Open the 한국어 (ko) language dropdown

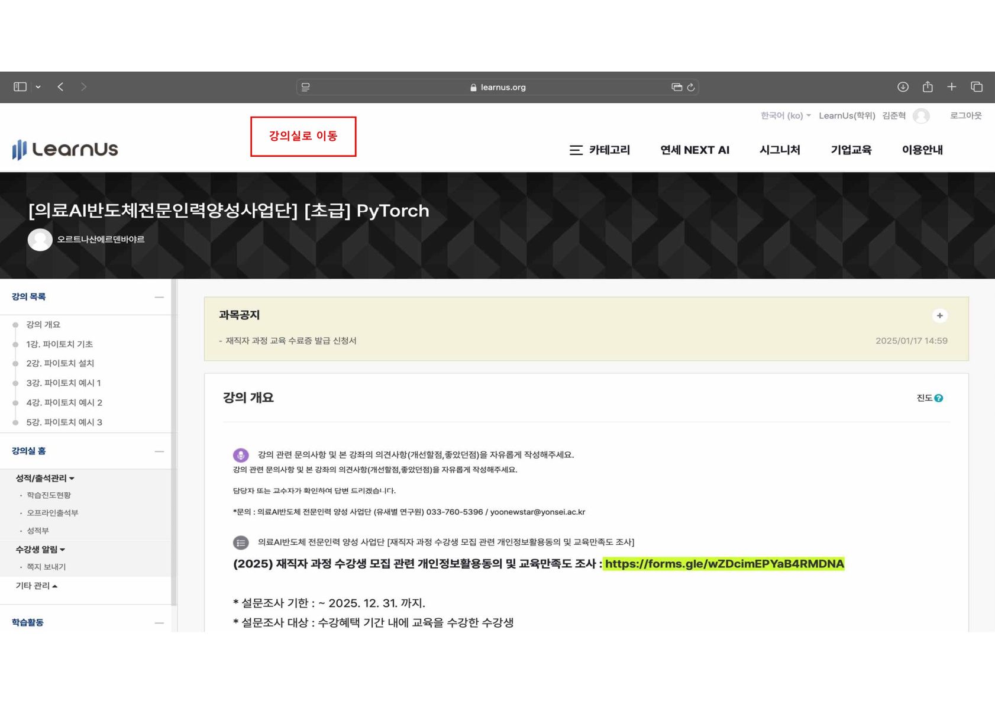click(x=784, y=116)
